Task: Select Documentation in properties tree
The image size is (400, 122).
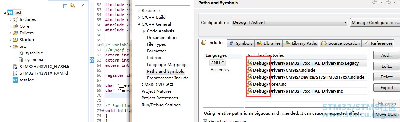Action: click(x=161, y=38)
